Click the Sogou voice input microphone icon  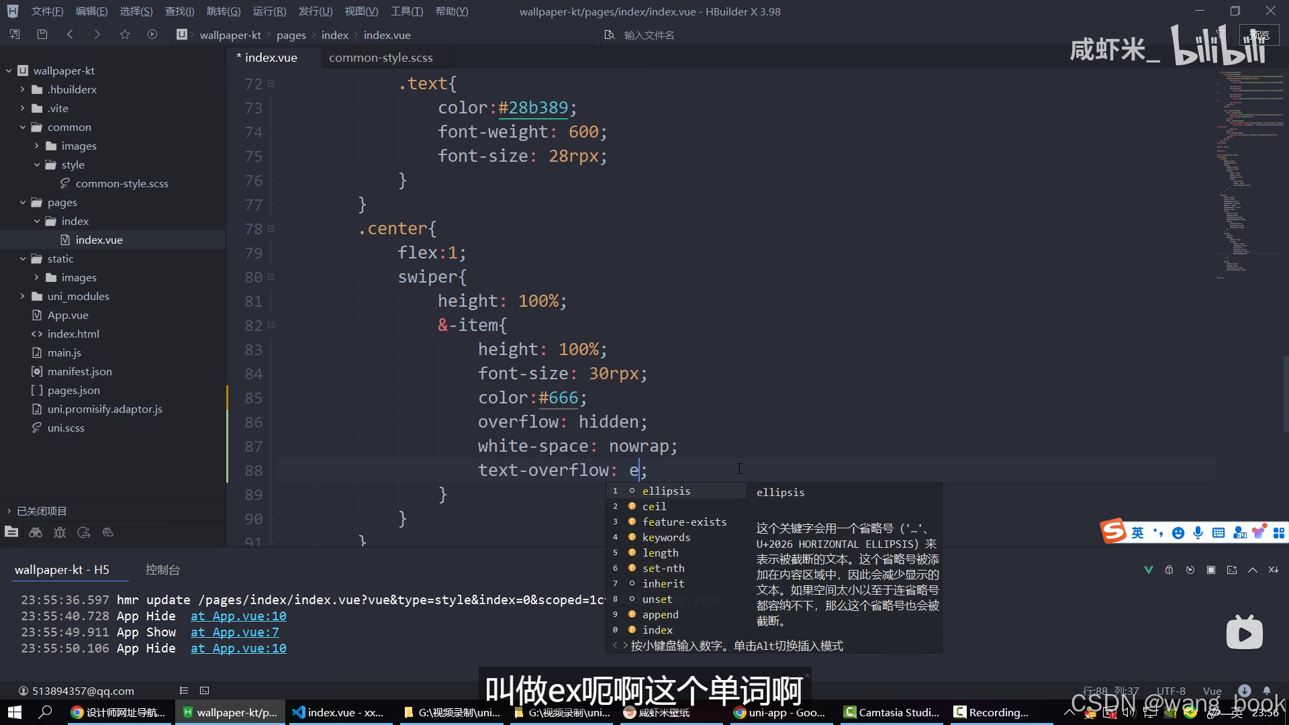pyautogui.click(x=1198, y=533)
